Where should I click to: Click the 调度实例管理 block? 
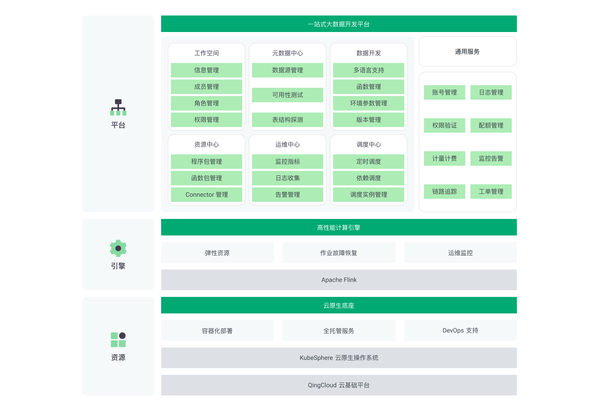point(369,195)
